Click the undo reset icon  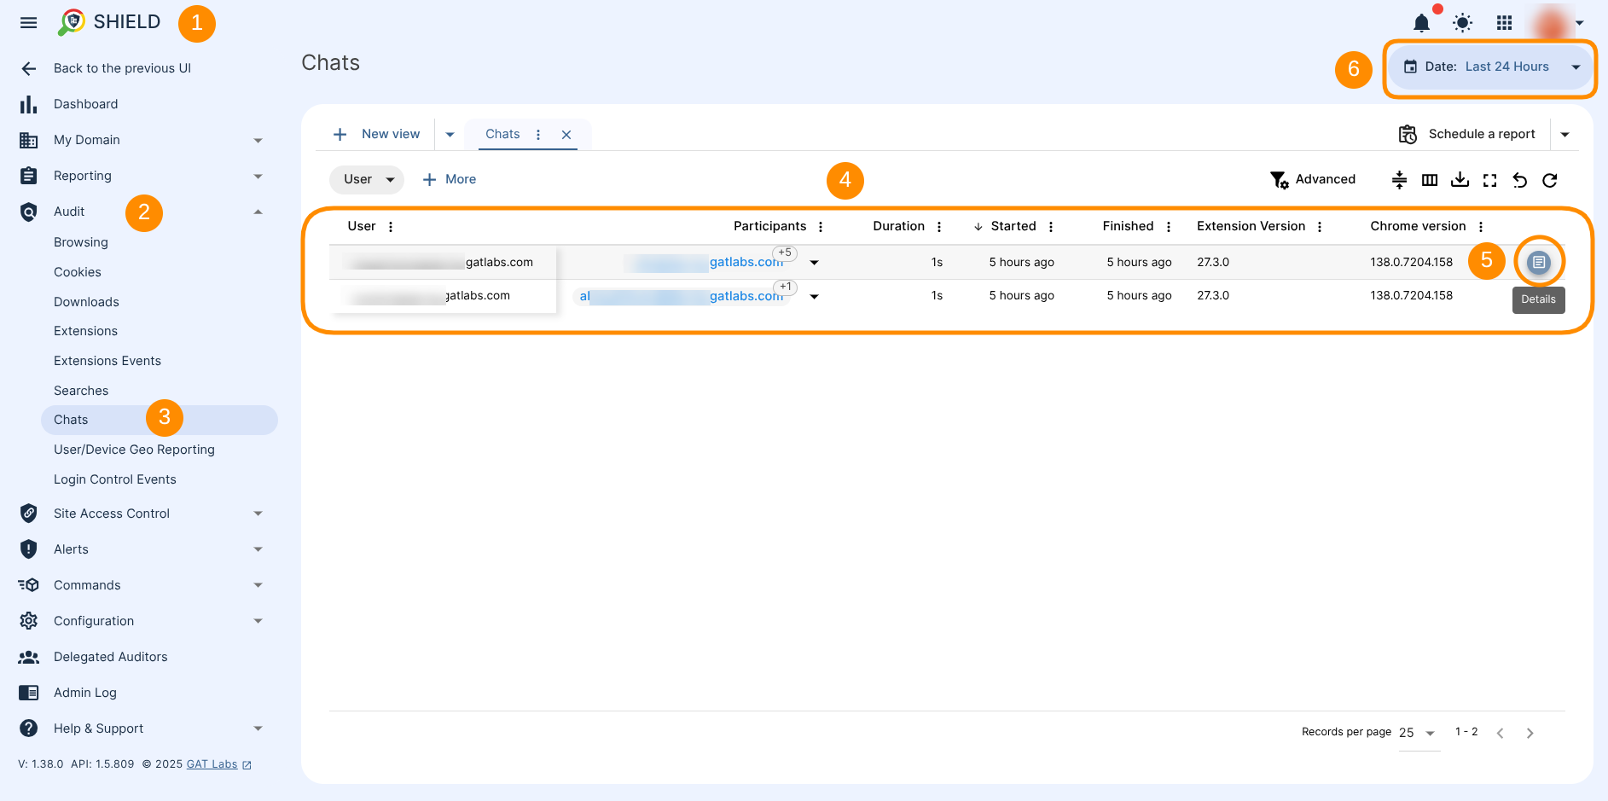1520,180
